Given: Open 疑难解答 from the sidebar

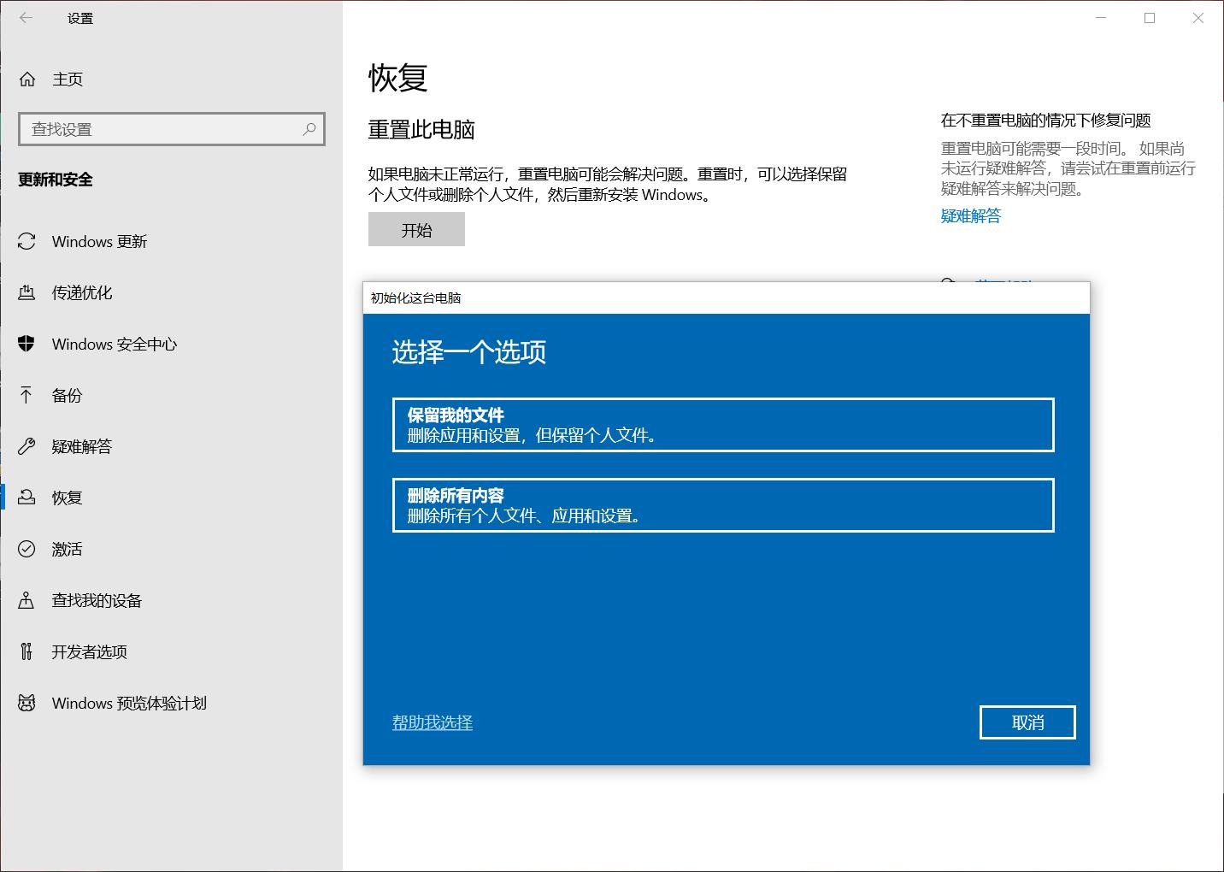Looking at the screenshot, I should 82,446.
